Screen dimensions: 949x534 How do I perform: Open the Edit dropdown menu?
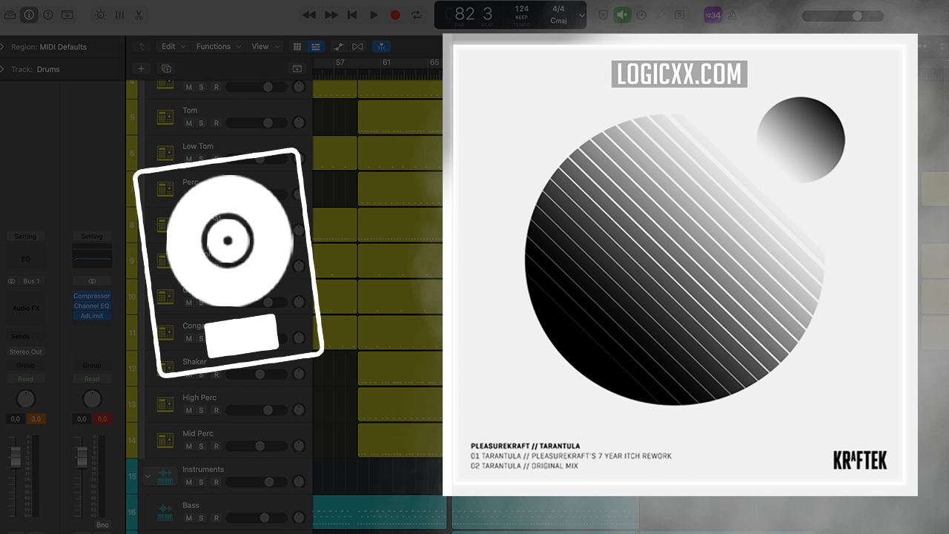172,47
